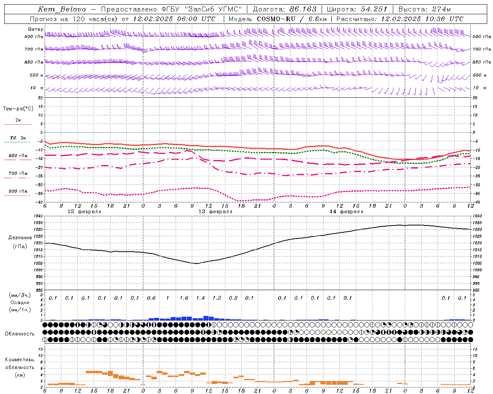Select the "Широта: 54.251" header value
493x394 pixels.
point(357,9)
